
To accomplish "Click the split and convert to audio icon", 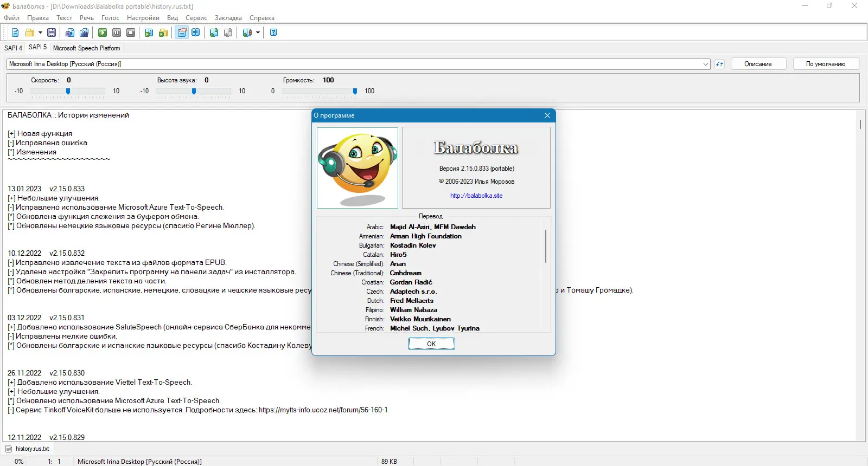I will tap(84, 33).
